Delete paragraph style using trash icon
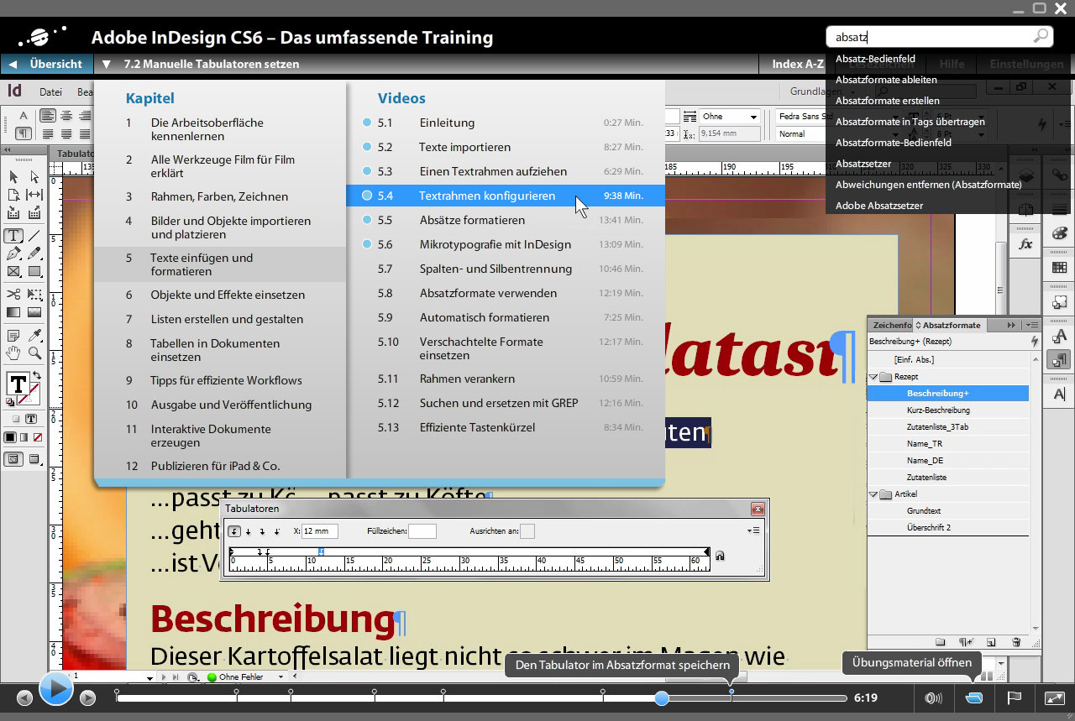The width and height of the screenshot is (1075, 721). pos(1016,642)
